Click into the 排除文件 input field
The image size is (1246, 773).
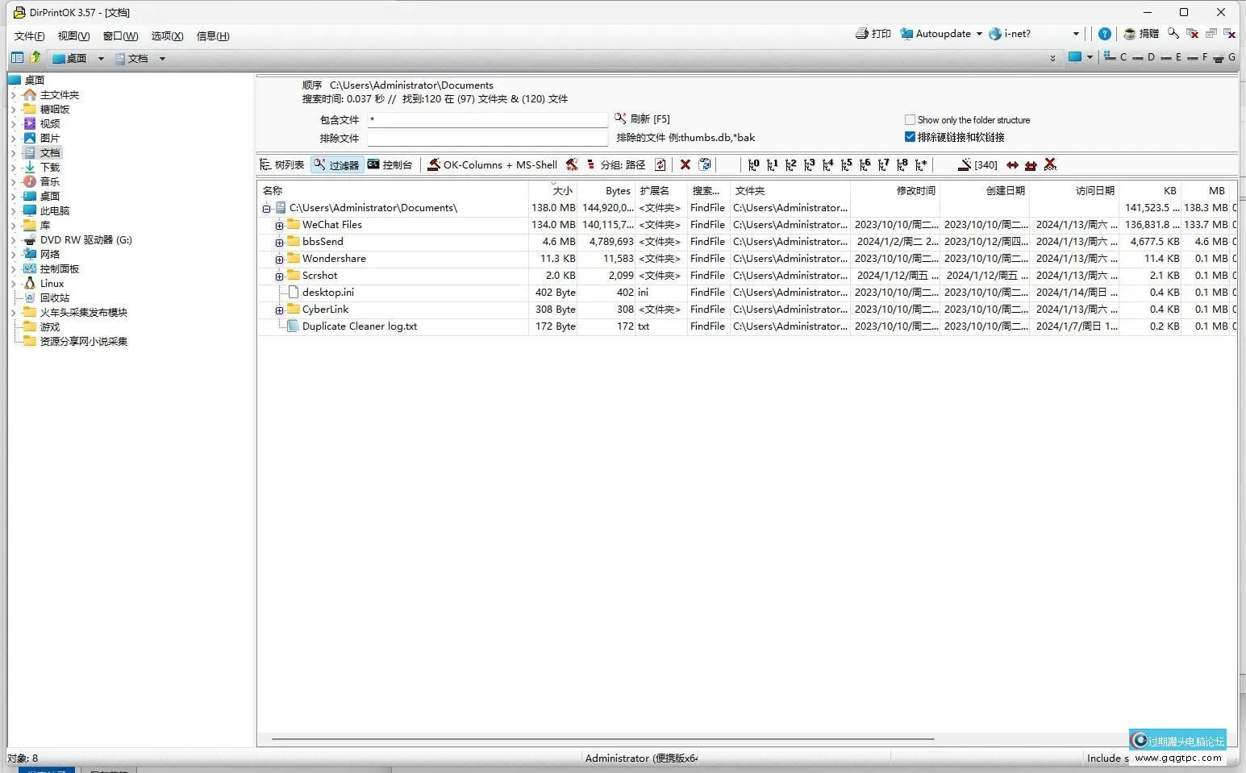pyautogui.click(x=487, y=138)
